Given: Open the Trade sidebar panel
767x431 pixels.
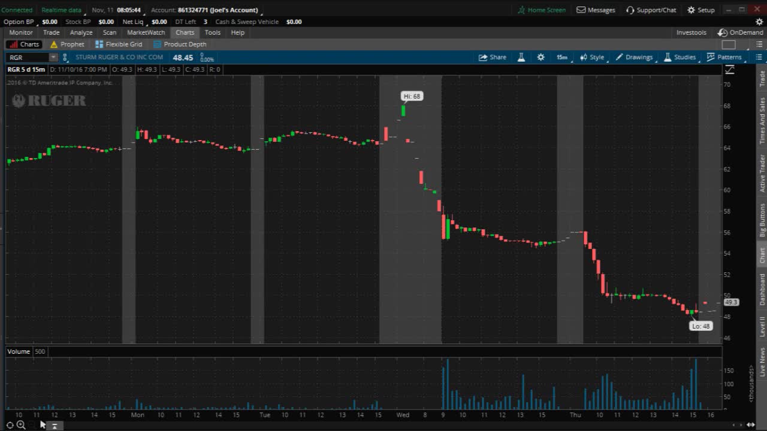Looking at the screenshot, I should tap(762, 78).
